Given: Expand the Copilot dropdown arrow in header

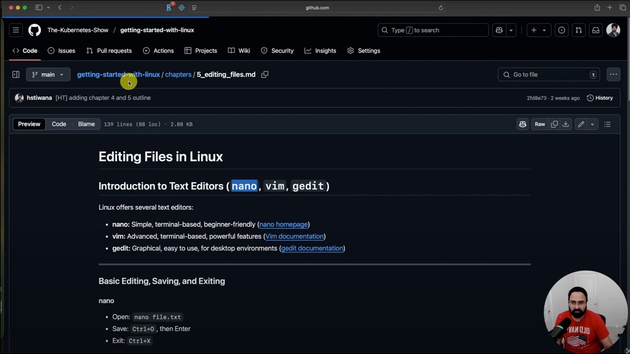Looking at the screenshot, I should point(511,30).
